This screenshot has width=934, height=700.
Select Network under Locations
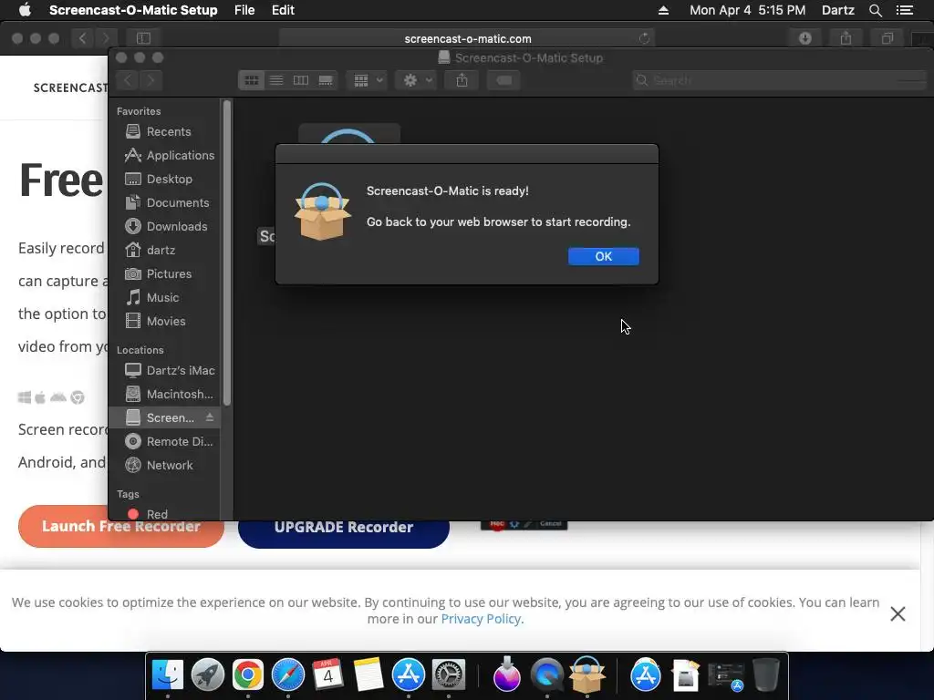pos(164,466)
